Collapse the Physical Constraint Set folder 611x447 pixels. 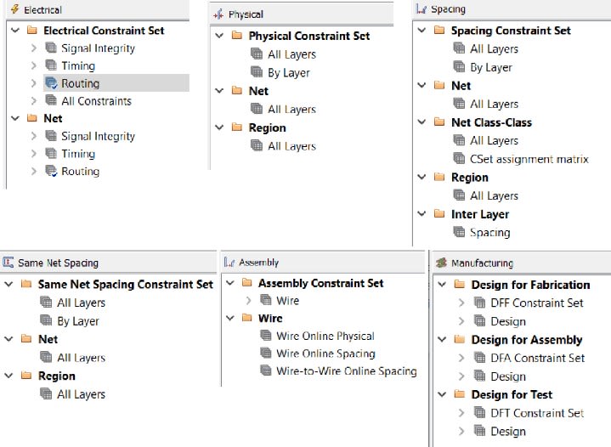[220, 36]
